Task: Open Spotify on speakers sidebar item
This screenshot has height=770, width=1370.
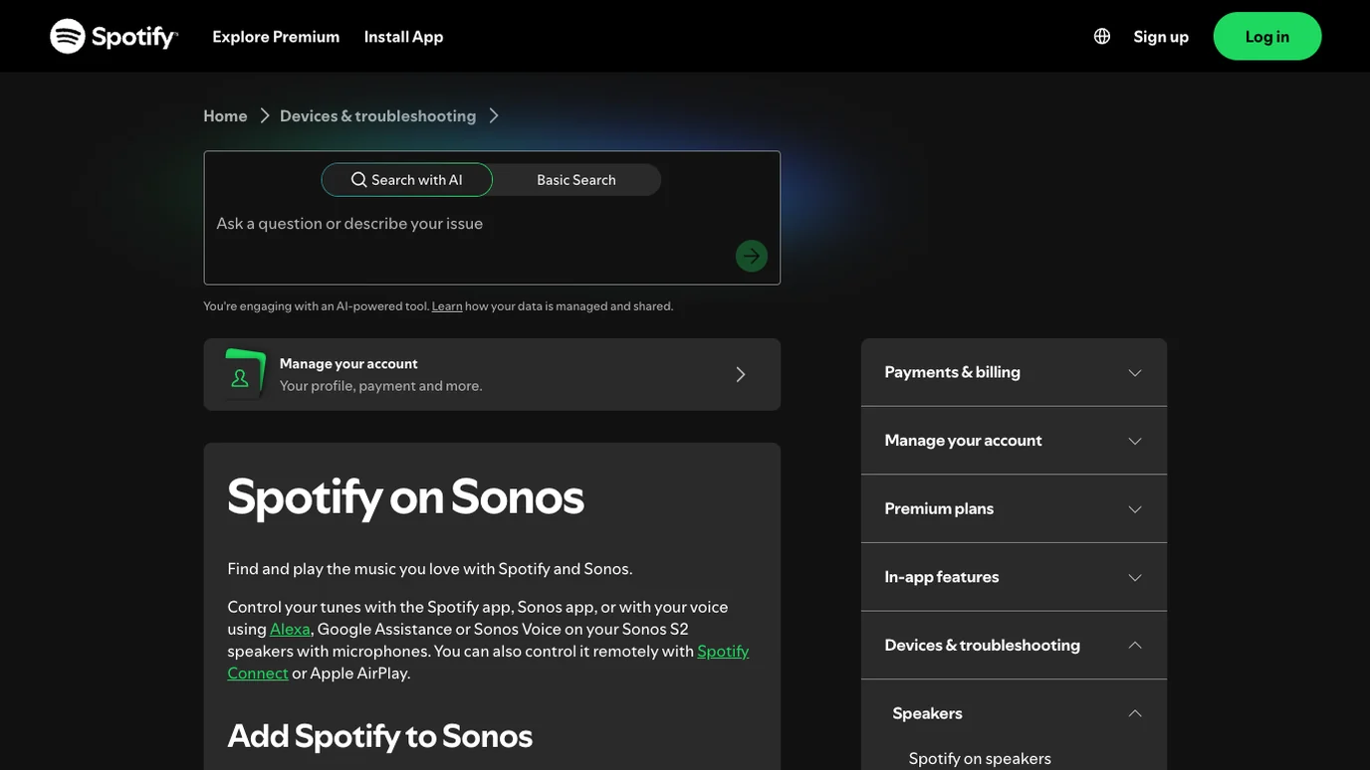Action: coord(980,758)
